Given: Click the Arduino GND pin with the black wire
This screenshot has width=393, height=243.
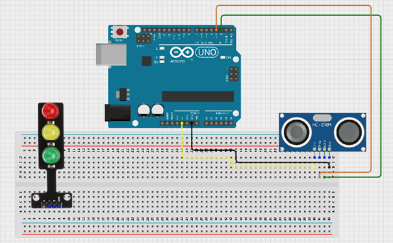Looking at the screenshot, I should [x=192, y=123].
